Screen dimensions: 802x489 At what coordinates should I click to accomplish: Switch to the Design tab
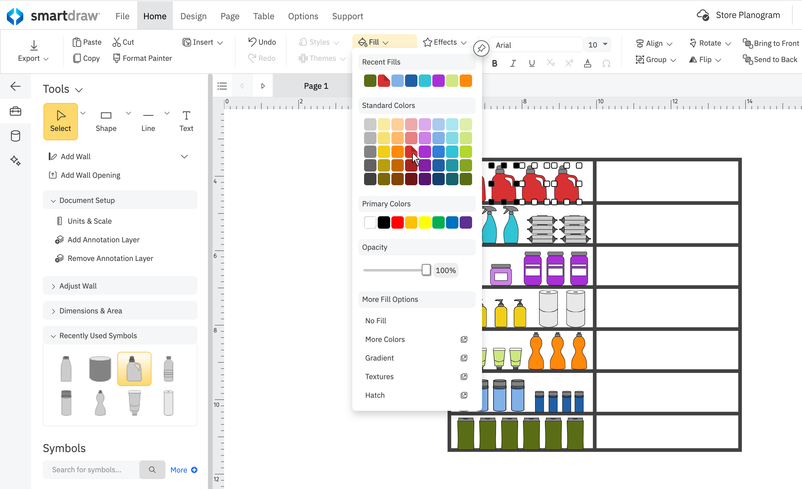point(193,16)
